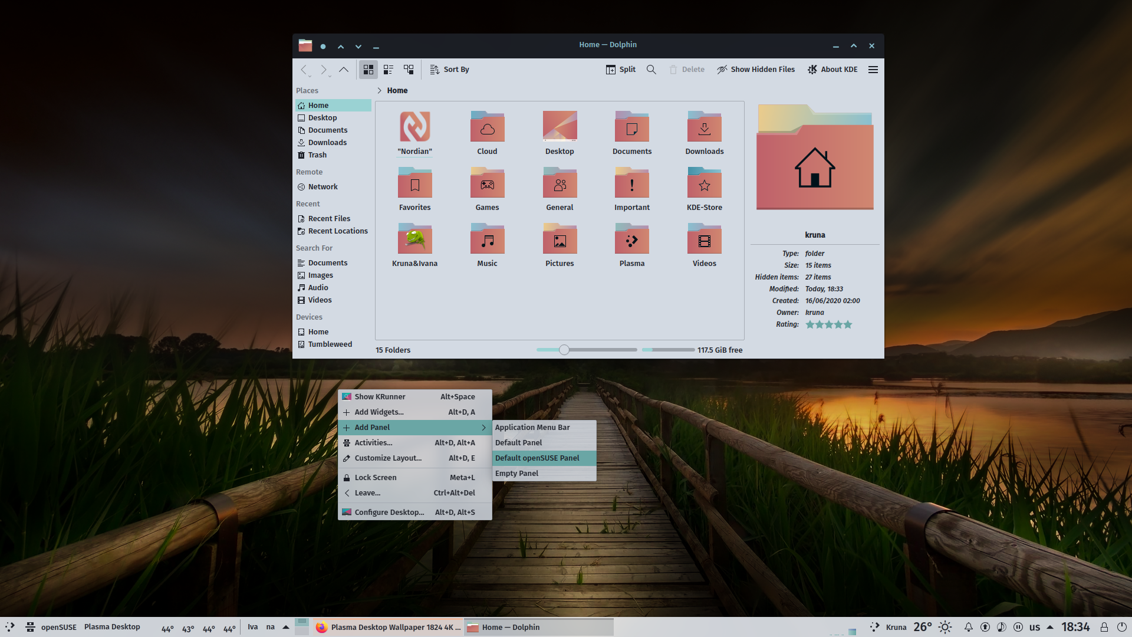Select the Downloads folder icon in grid
Image resolution: width=1132 pixels, height=637 pixels.
(x=704, y=127)
